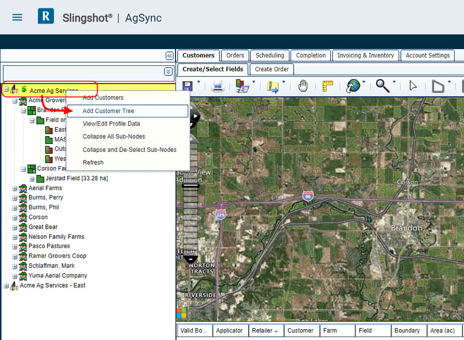
Task: Open the layers legend tool dropdown arrow
Action: 254,82
